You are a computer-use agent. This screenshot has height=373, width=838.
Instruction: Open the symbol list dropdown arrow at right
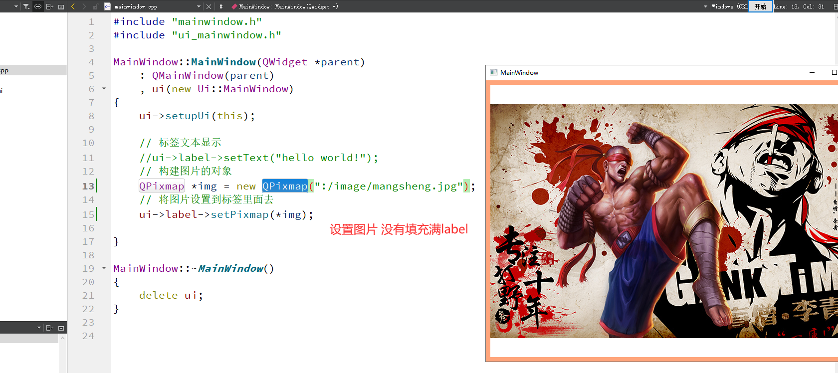[705, 6]
